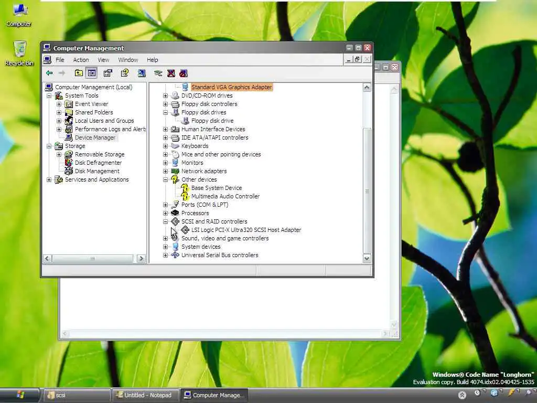Click the Monitors category icon
Image resolution: width=537 pixels, height=403 pixels.
tap(175, 163)
